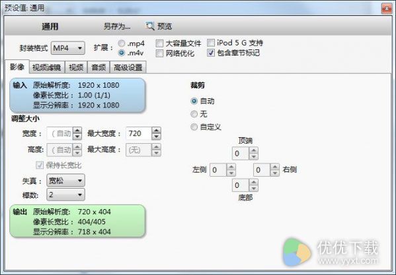Enable iPod 5 G 支持 checkbox
This screenshot has width=396, height=275.
click(211, 43)
